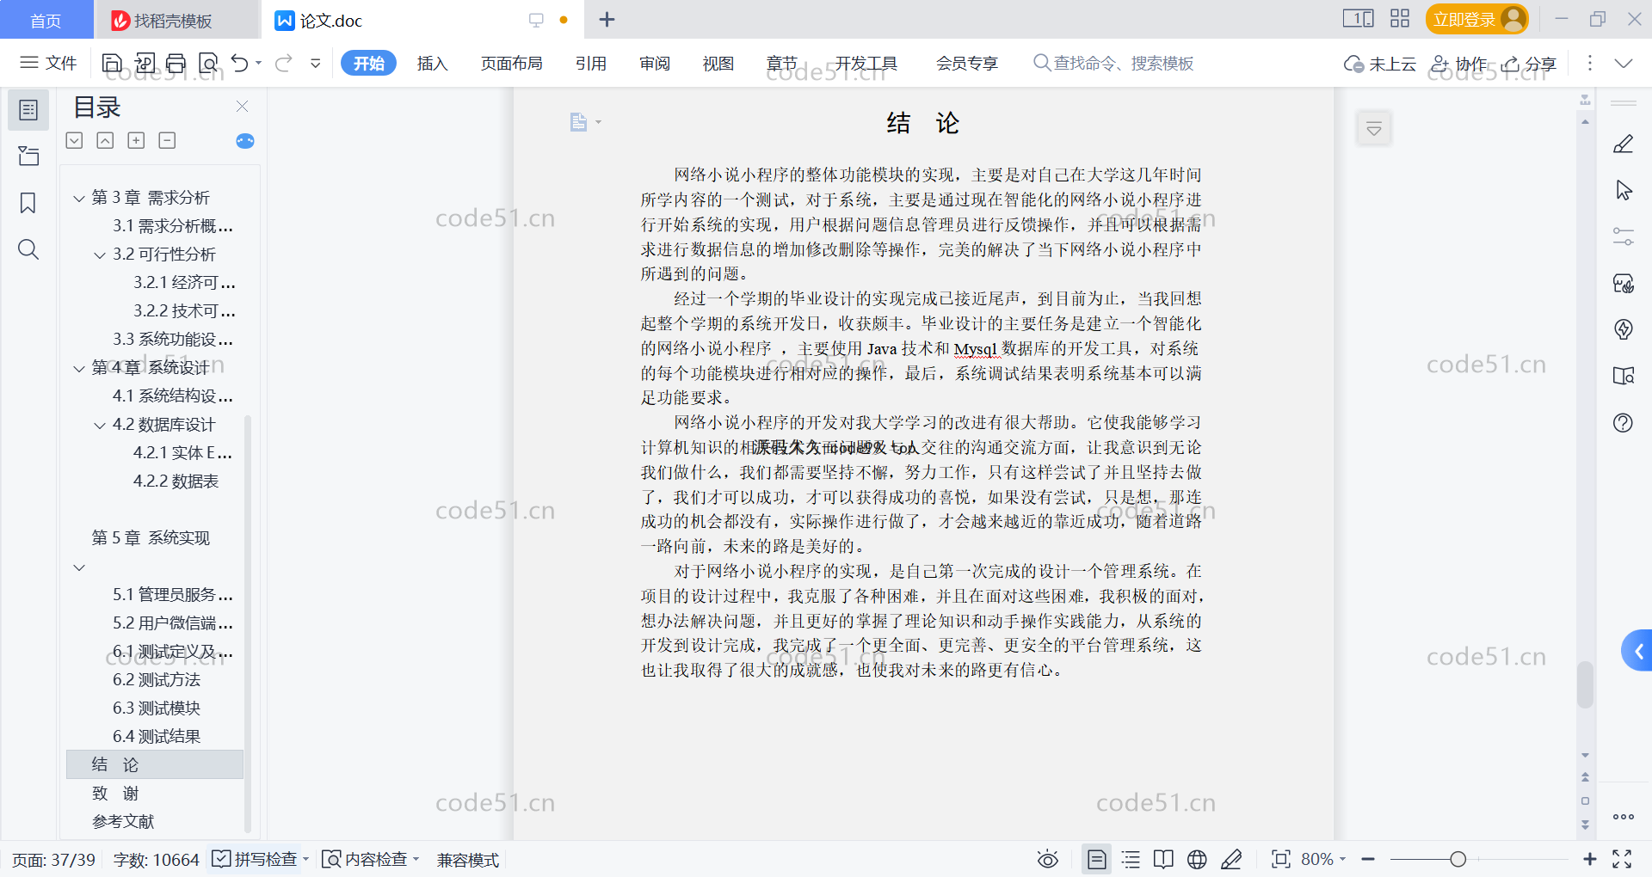This screenshot has width=1652, height=877.
Task: Click the Print icon in quick toolbar
Action: coord(176,63)
